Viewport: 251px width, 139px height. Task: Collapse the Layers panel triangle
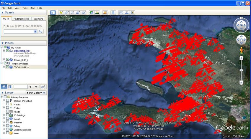3,93
